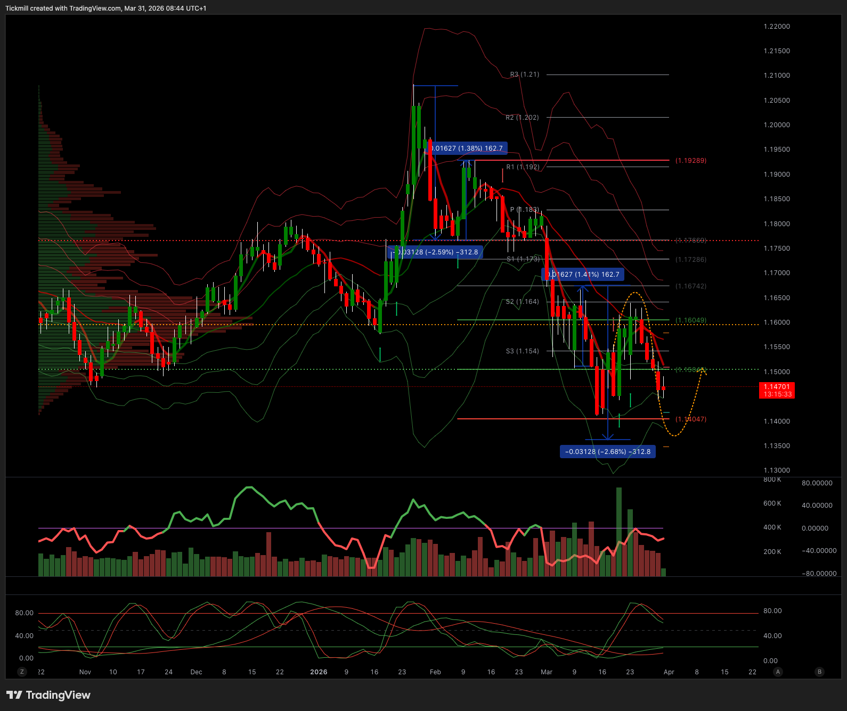847x711 pixels.
Task: Click the 1.22000 price on the scale
Action: pyautogui.click(x=776, y=27)
